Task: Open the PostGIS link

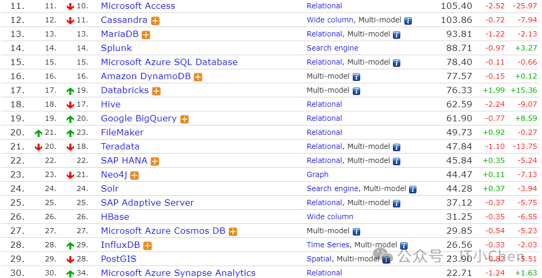Action: tap(119, 259)
